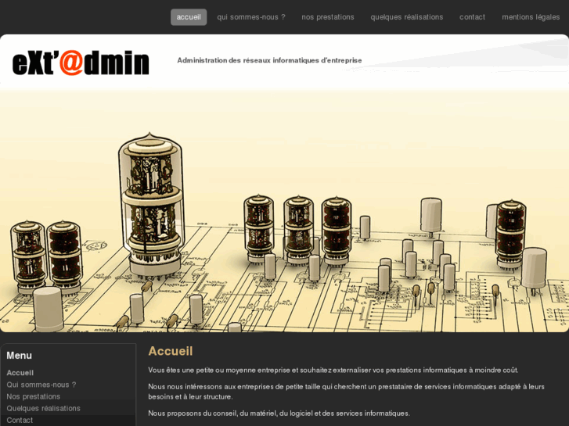The width and height of the screenshot is (569, 426).
Task: Click the Accueil page heading
Action: [x=171, y=351]
